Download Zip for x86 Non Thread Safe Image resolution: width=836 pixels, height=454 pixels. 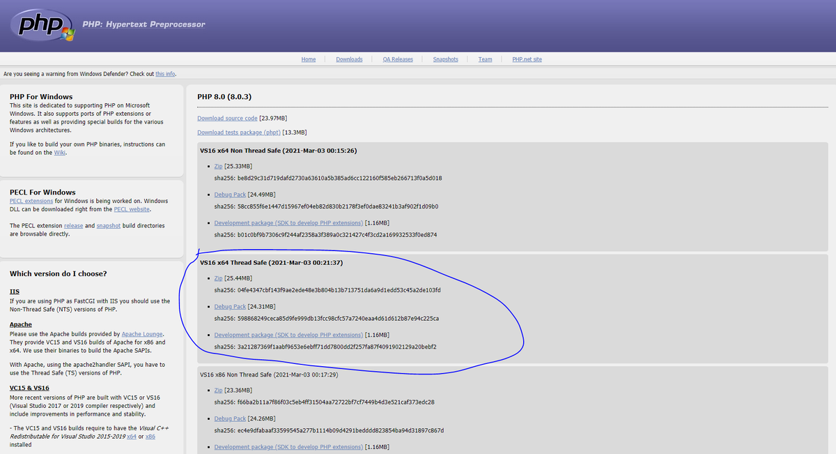click(218, 391)
